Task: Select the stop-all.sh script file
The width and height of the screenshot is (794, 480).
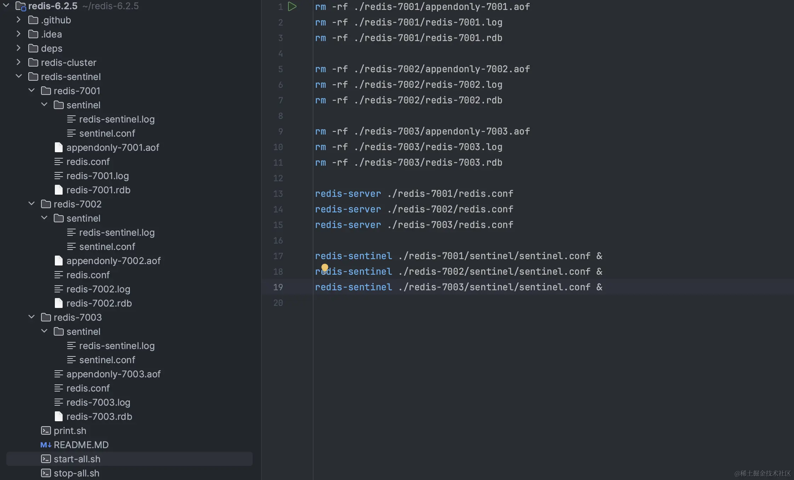Action: [76, 473]
